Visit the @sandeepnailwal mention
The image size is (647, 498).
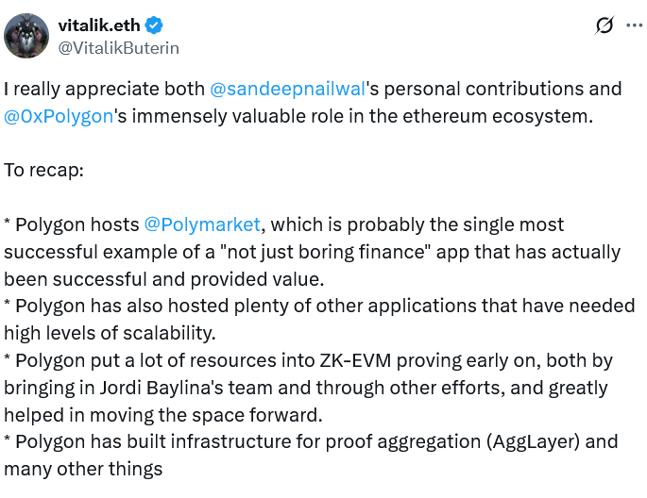tap(286, 90)
